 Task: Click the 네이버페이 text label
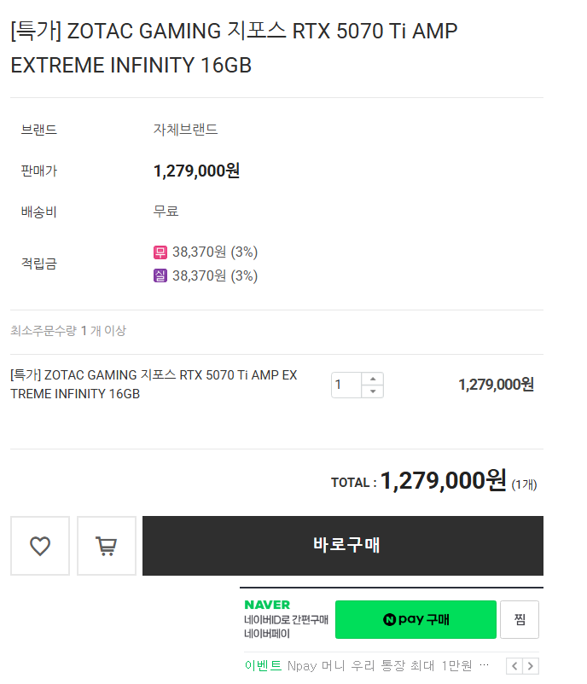coord(267,634)
